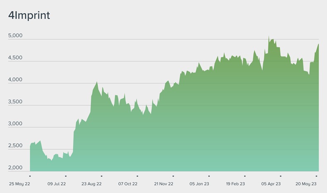The width and height of the screenshot is (327, 193).
Task: Select the 5,000 y-axis label
Action: point(15,36)
